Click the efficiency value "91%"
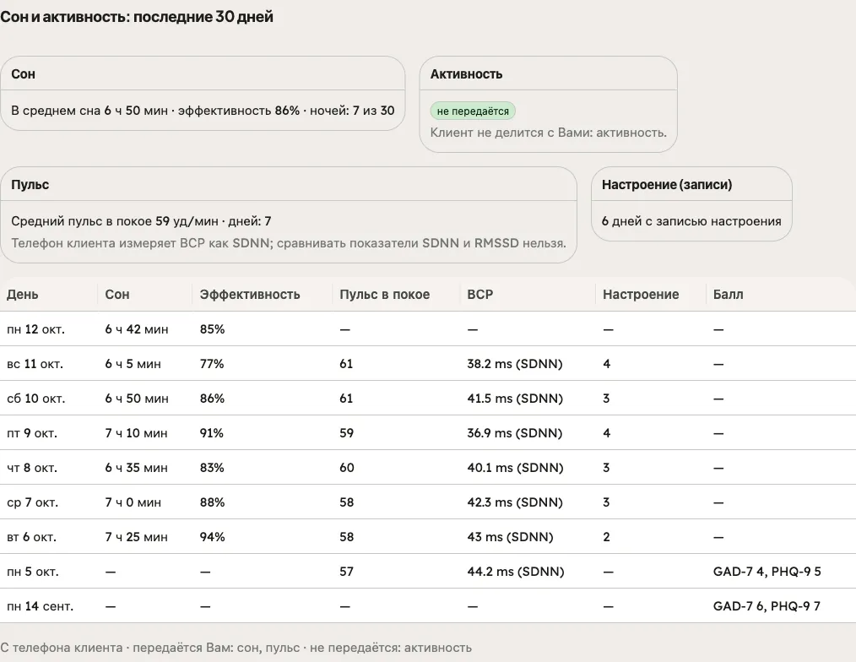Screen dimensions: 856x662 click(x=212, y=433)
